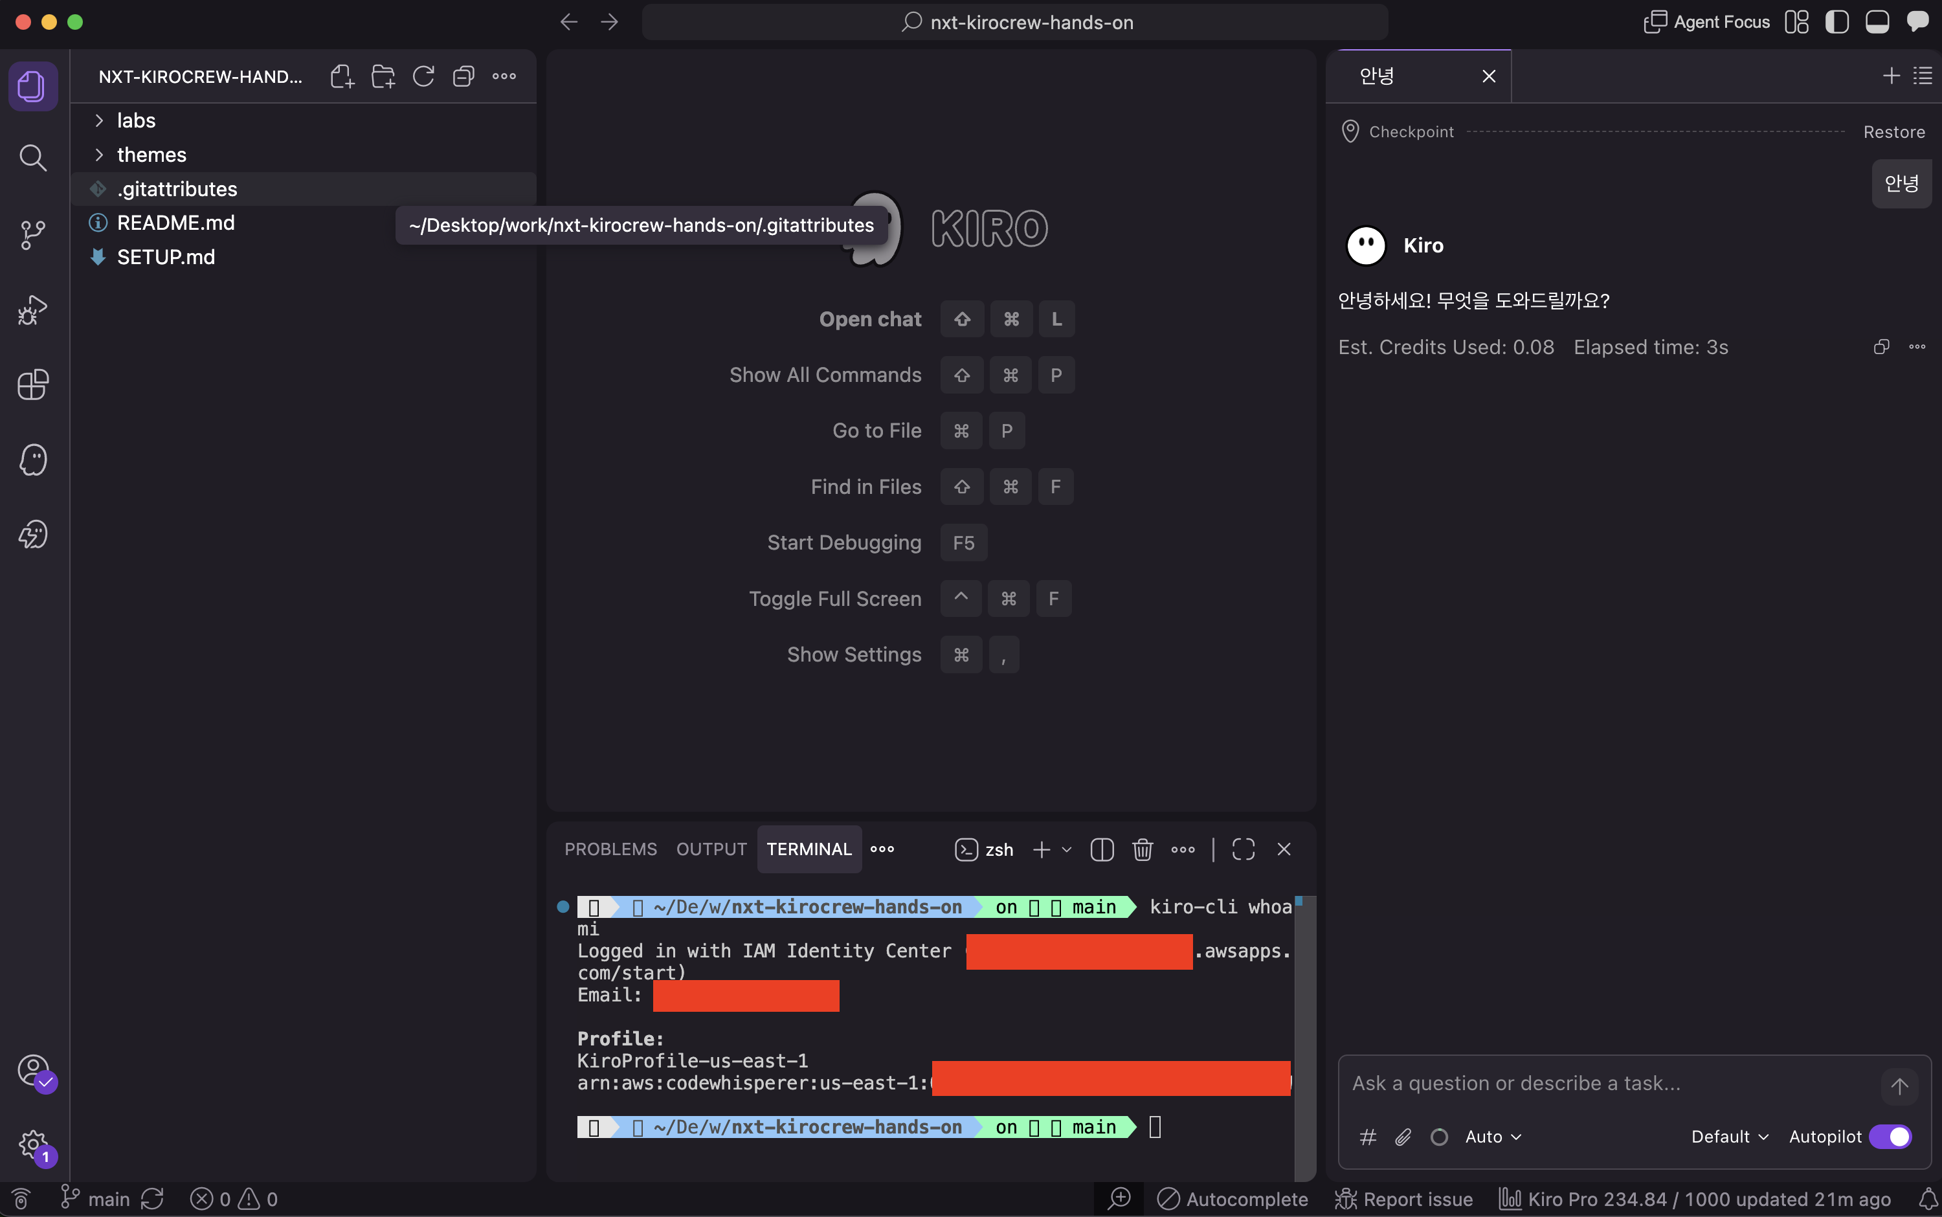Image resolution: width=1942 pixels, height=1217 pixels.
Task: Show additional panel views menu
Action: [882, 849]
